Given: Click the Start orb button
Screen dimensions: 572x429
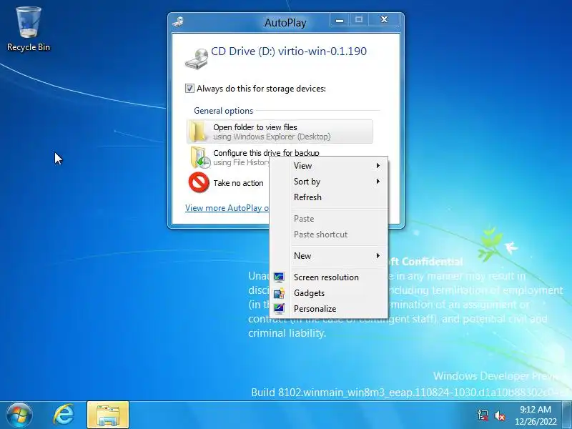Looking at the screenshot, I should pos(19,415).
